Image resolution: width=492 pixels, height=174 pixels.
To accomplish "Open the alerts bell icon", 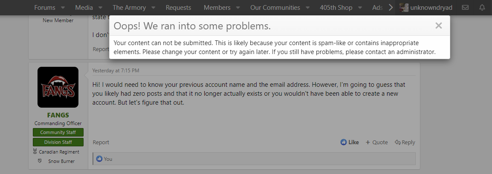I will coord(482,8).
